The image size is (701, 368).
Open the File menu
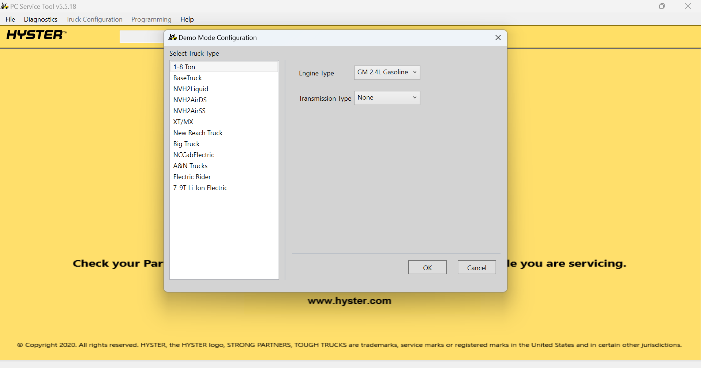point(10,19)
